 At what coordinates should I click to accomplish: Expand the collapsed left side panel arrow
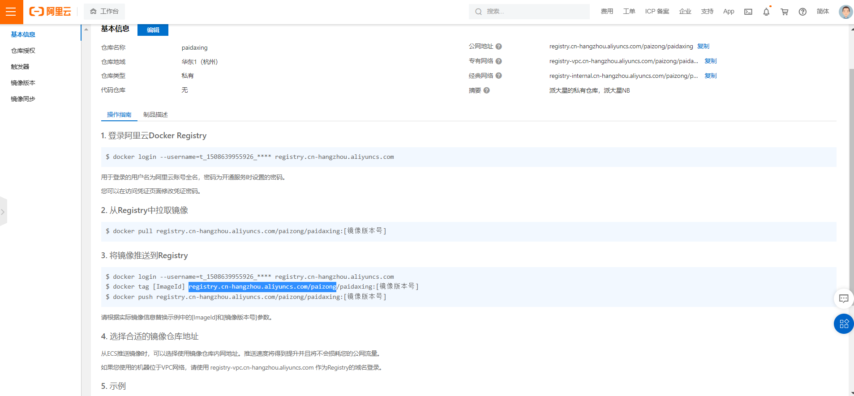pyautogui.click(x=3, y=212)
